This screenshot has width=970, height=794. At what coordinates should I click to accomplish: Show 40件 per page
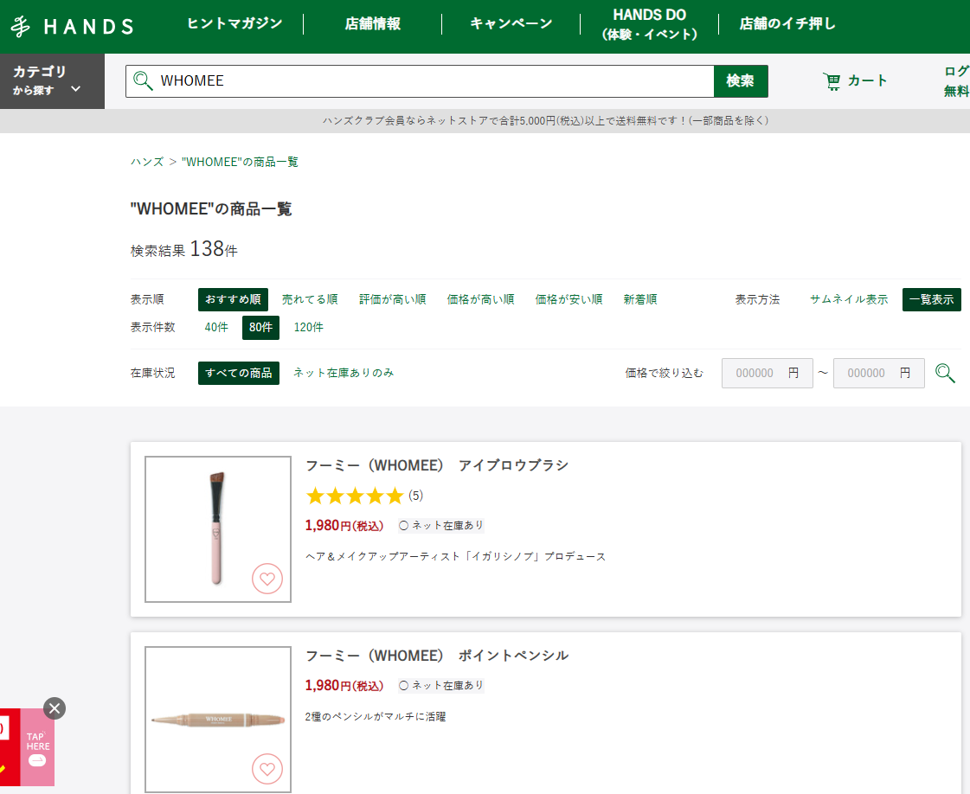pyautogui.click(x=216, y=327)
